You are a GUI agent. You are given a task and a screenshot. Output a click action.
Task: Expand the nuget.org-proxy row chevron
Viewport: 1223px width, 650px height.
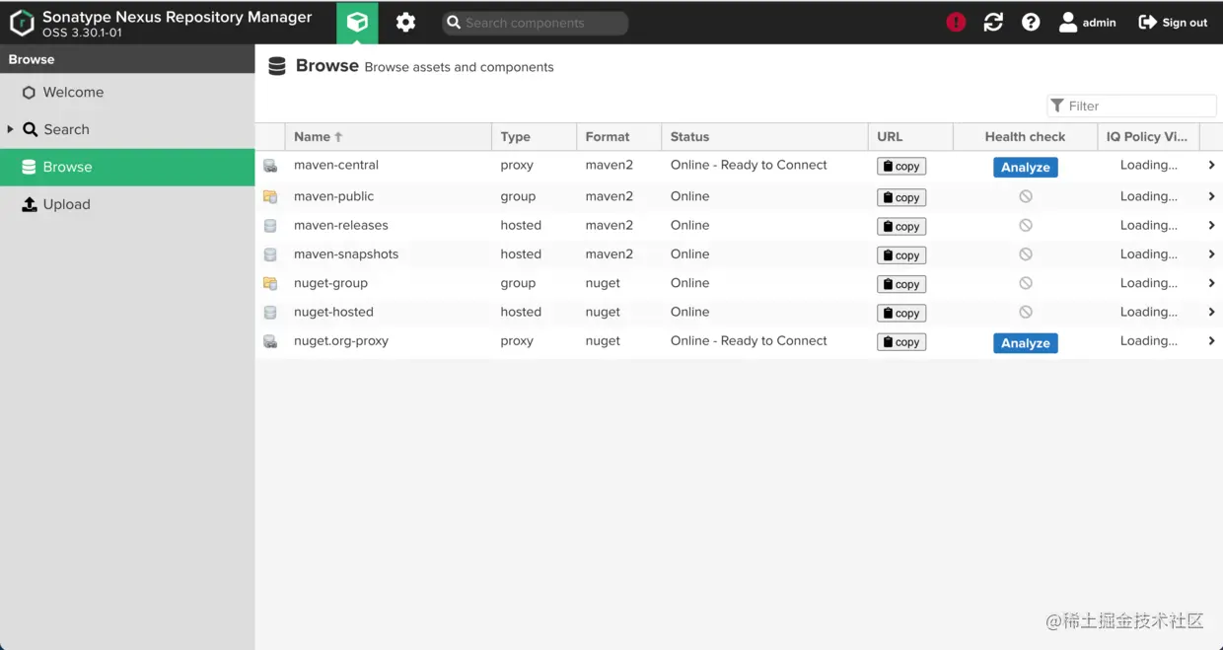click(x=1211, y=340)
